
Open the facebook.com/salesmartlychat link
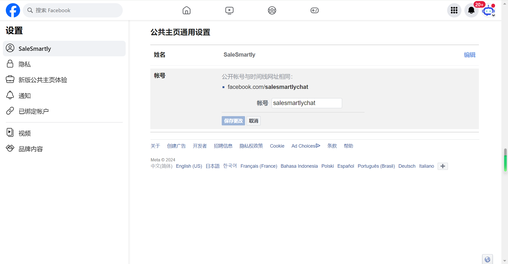pyautogui.click(x=268, y=87)
